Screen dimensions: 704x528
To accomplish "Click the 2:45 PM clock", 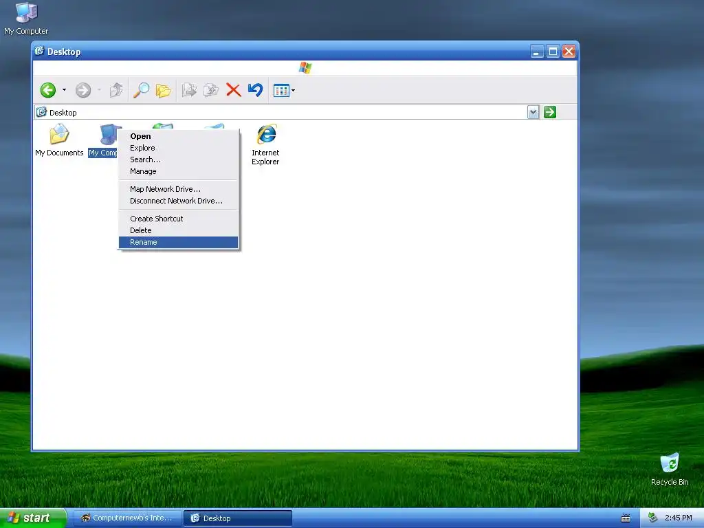I will click(x=679, y=518).
